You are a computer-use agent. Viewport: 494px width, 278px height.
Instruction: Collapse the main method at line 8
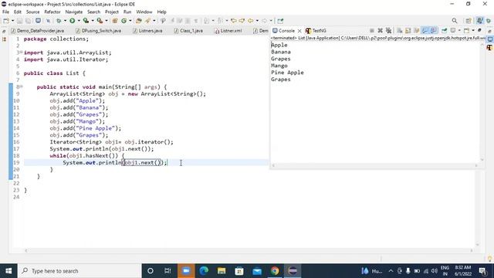(21, 86)
